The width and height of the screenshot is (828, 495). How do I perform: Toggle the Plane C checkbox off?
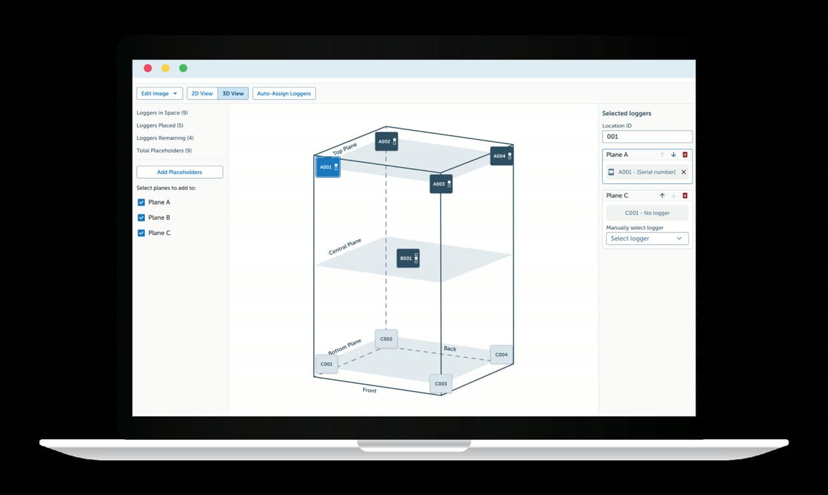(140, 232)
